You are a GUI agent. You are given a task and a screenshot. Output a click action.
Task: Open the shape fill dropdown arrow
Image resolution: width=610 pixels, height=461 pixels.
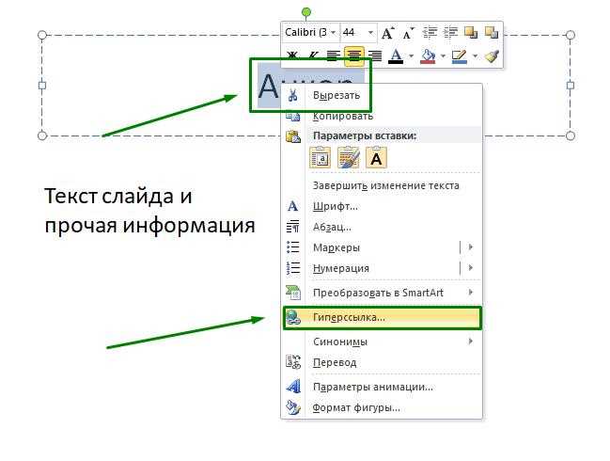443,56
